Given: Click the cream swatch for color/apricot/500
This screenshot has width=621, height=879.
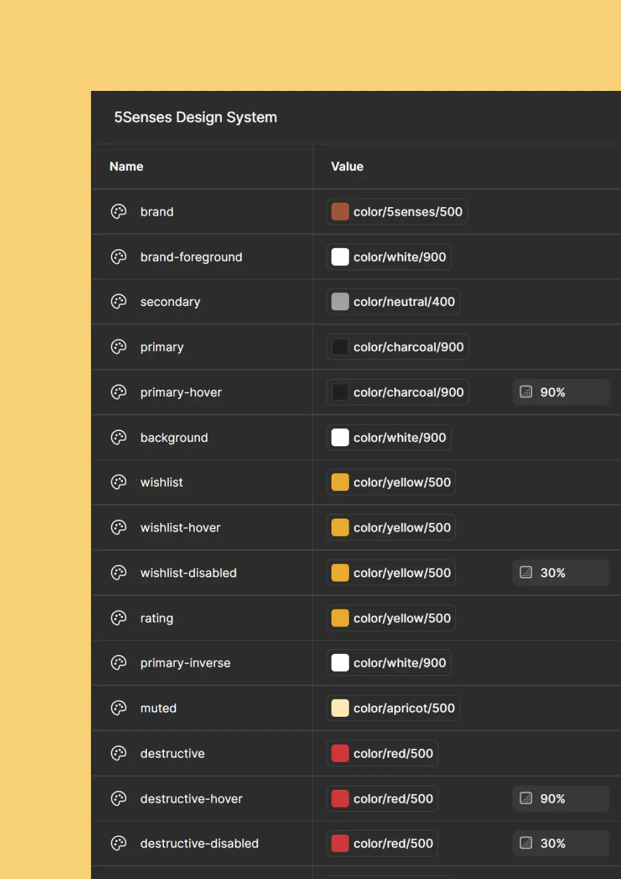Looking at the screenshot, I should click(340, 708).
